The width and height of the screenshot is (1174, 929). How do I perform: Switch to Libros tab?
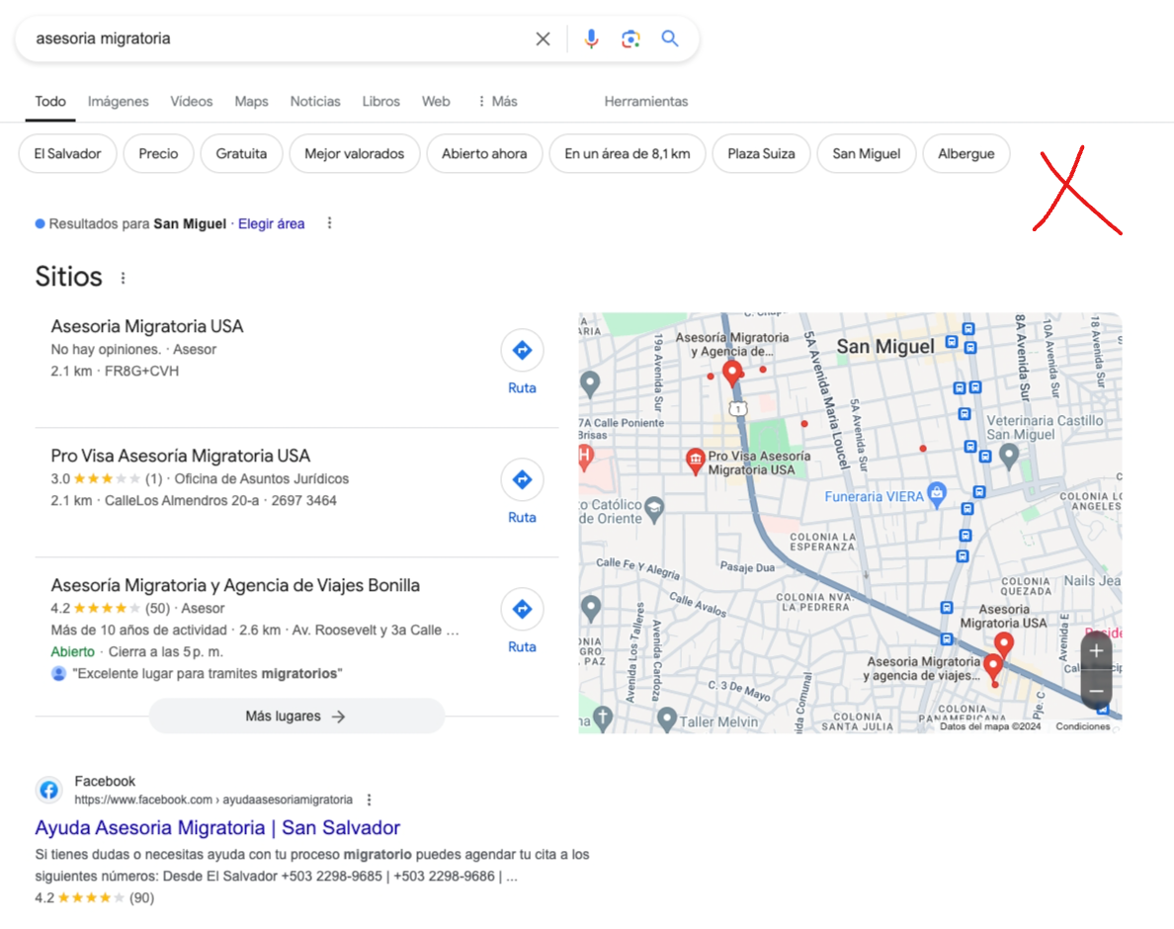pos(381,101)
